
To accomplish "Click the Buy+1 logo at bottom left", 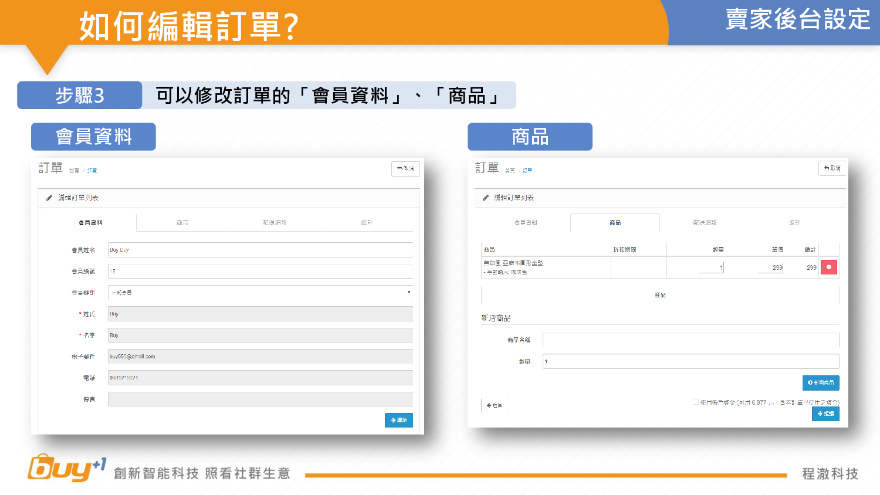I will (x=66, y=469).
